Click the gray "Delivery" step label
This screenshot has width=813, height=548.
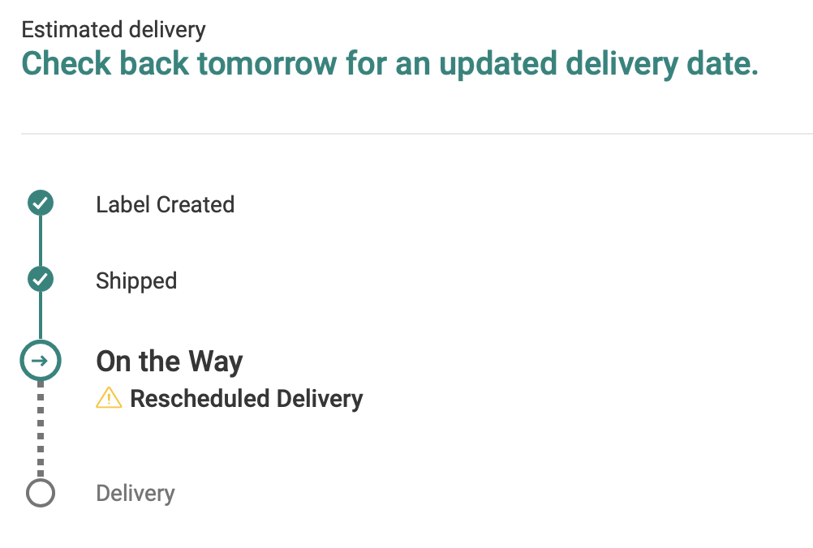[135, 493]
